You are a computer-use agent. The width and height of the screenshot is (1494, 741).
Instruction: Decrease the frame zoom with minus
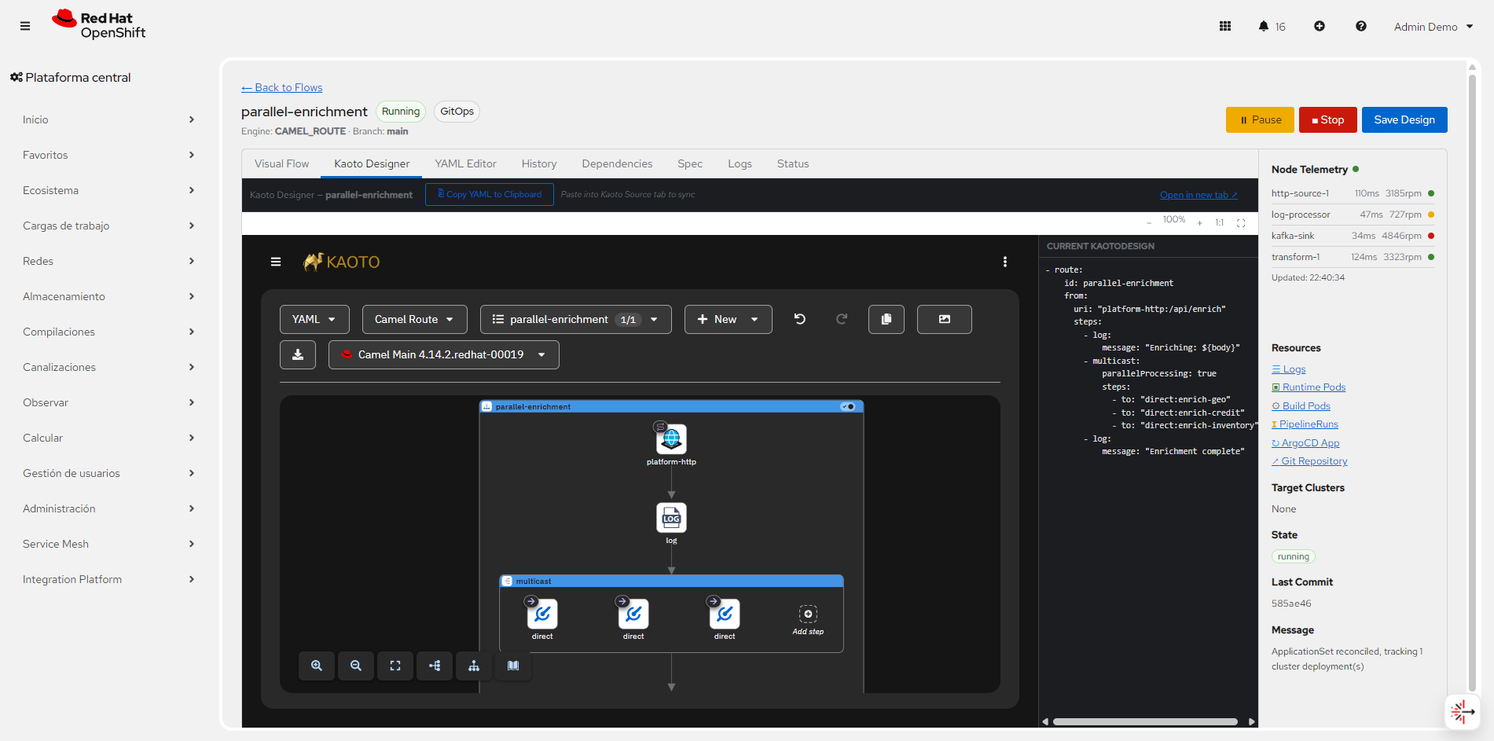click(1149, 223)
